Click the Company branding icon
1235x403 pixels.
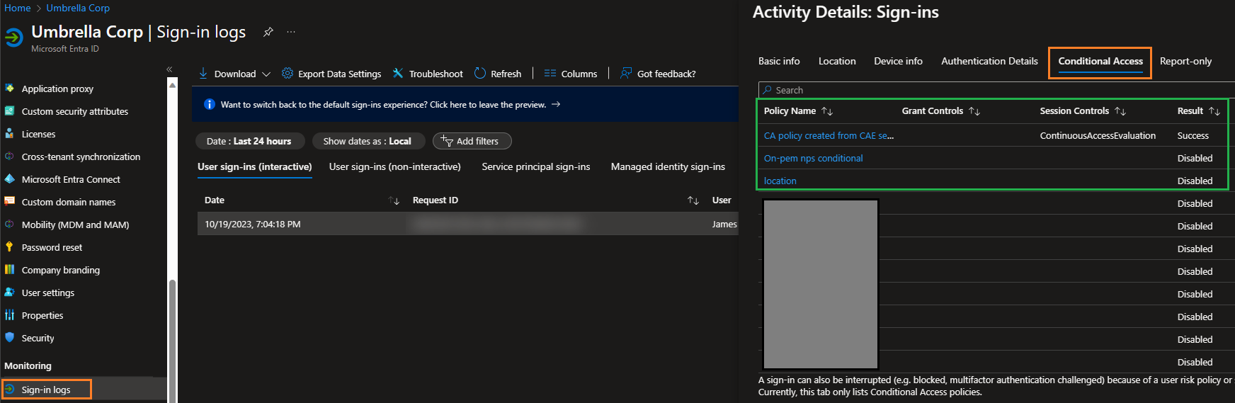click(x=10, y=270)
